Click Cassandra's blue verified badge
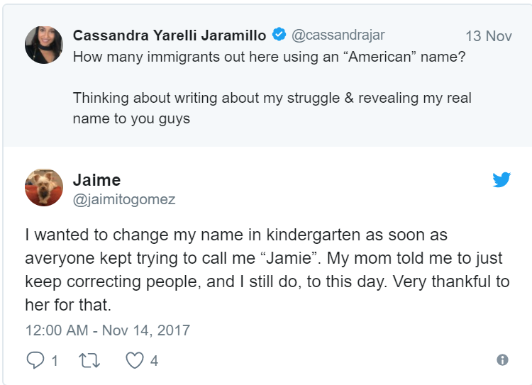This screenshot has height=385, width=532. [x=279, y=35]
